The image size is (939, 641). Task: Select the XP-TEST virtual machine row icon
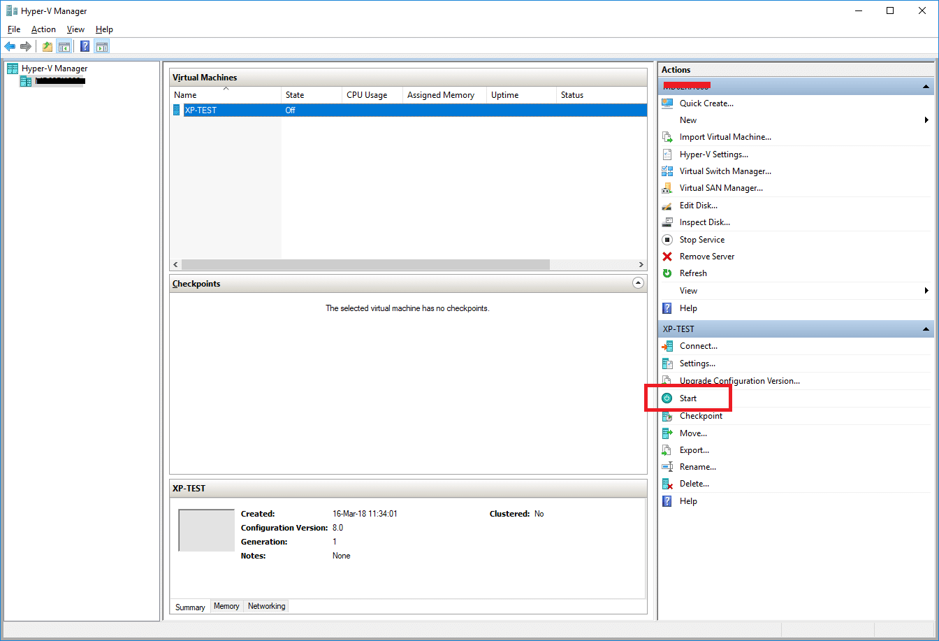177,110
